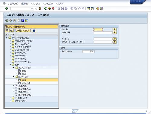Open the ヘルプ(H) menu
This screenshot has height=114, width=151.
click(x=60, y=4)
